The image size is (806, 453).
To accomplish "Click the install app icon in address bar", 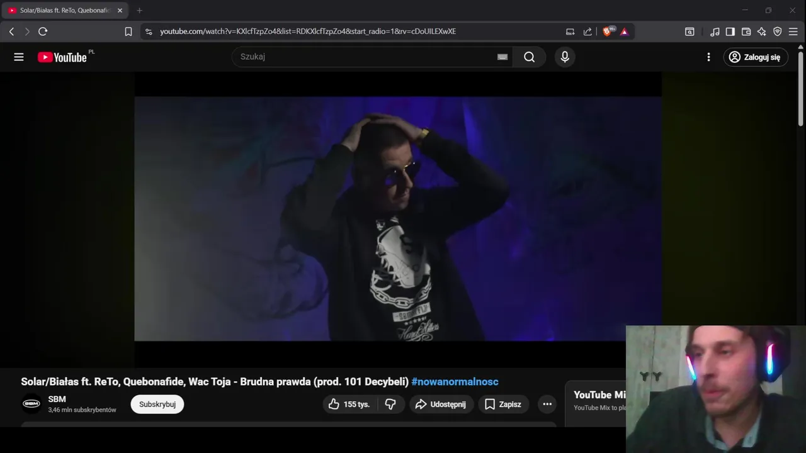I will [570, 31].
